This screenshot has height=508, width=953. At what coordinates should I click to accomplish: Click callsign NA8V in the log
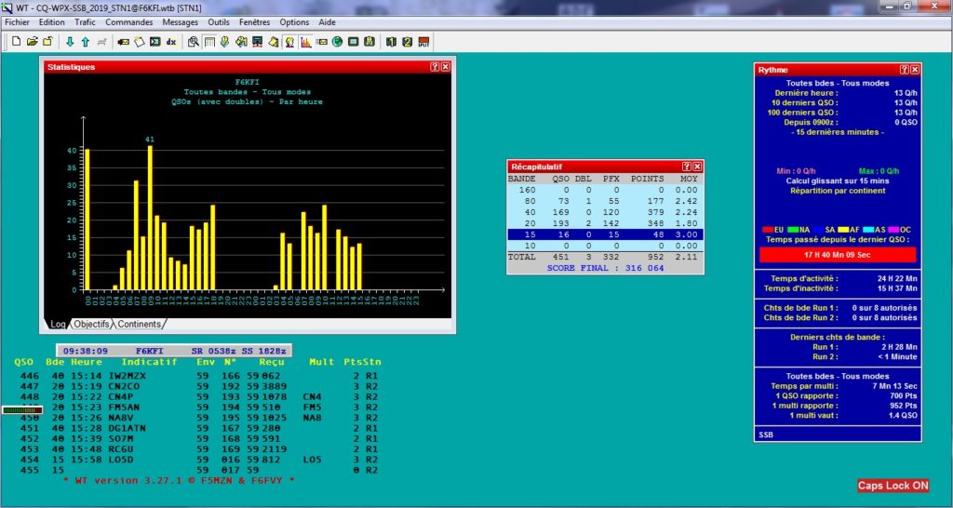(121, 418)
